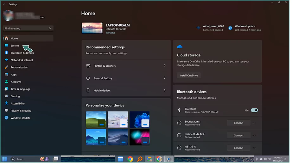Click the search magnifier in Find a setting

click(x=50, y=29)
